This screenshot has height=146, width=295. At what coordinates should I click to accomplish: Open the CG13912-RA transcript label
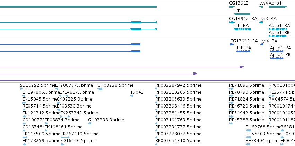pyautogui.click(x=243, y=19)
